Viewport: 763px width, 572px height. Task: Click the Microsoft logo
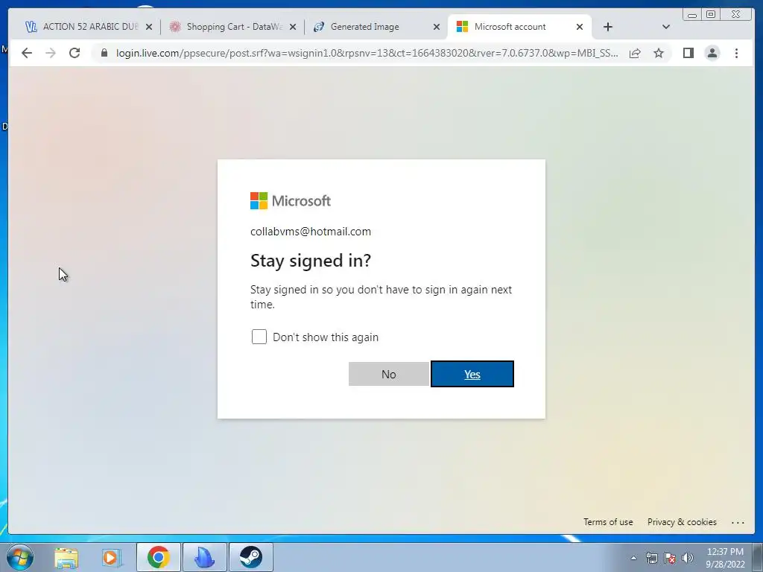[291, 200]
